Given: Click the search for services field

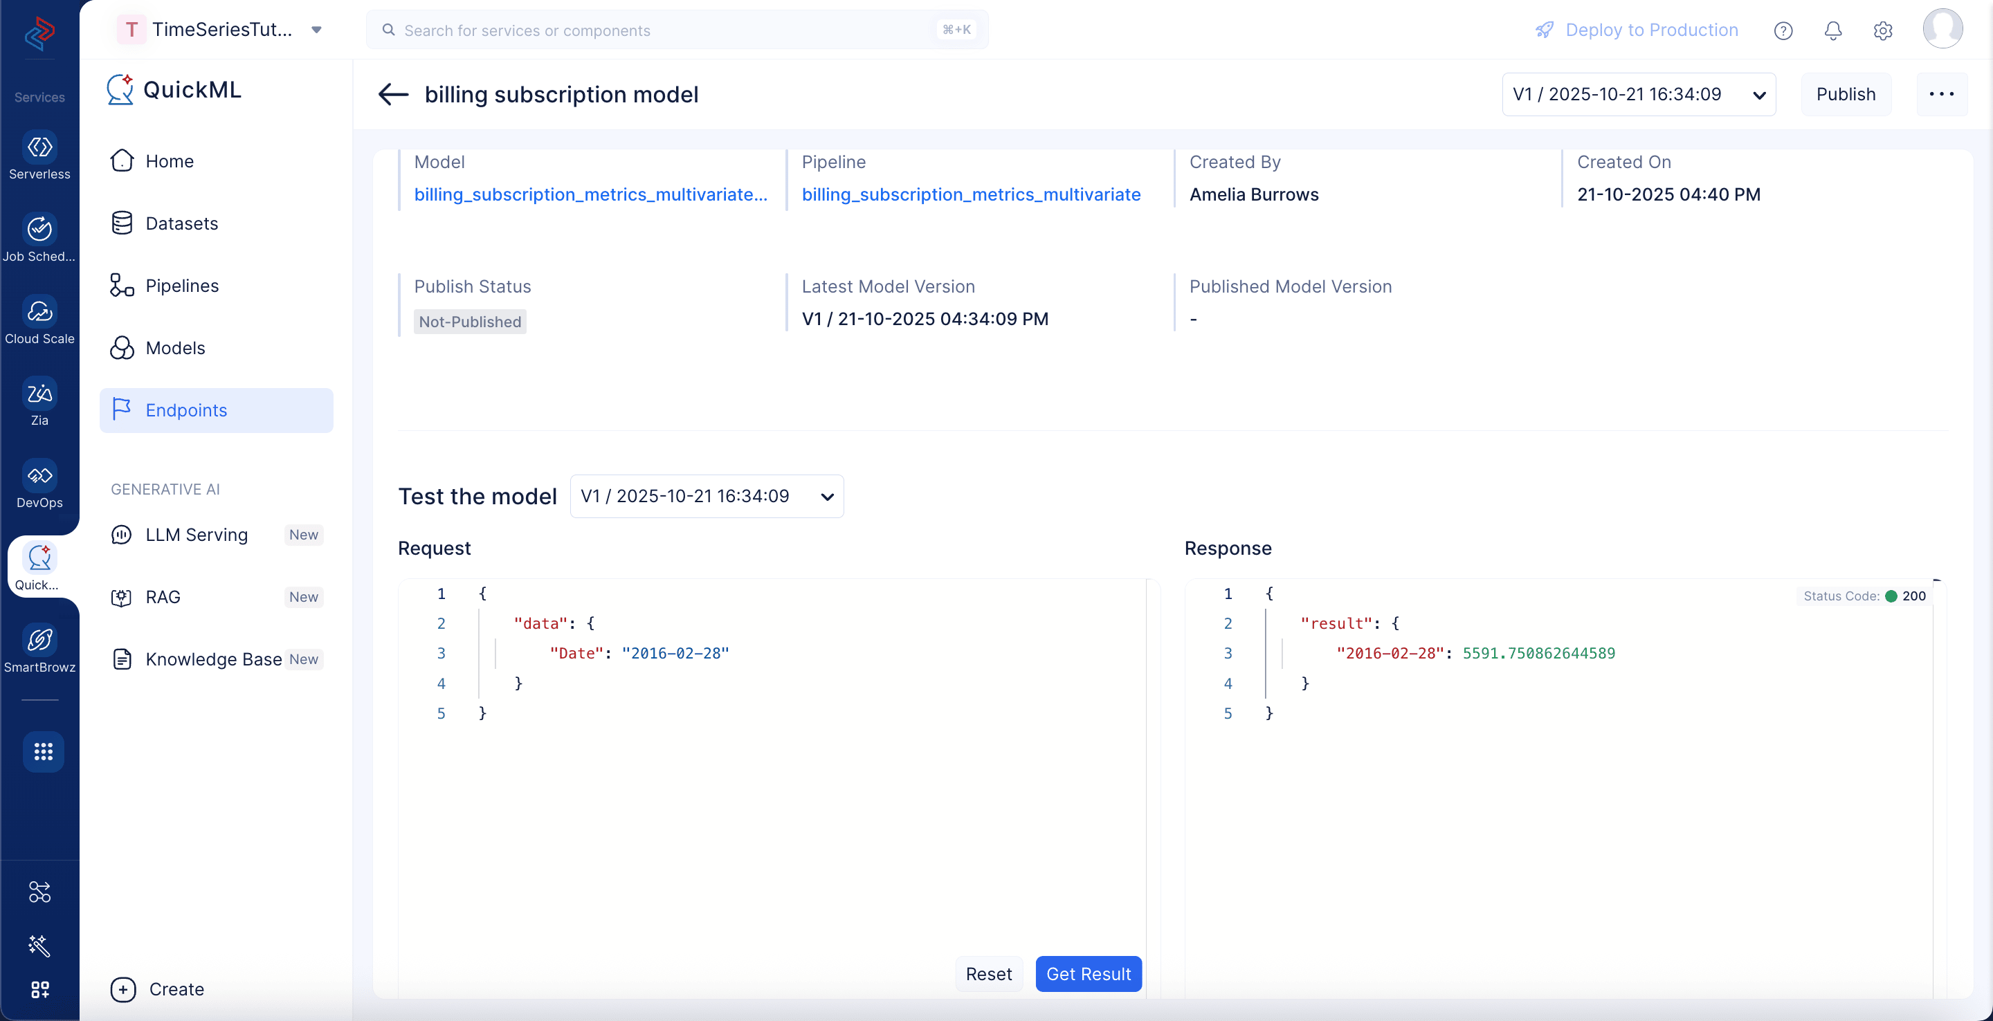Looking at the screenshot, I should (x=677, y=30).
